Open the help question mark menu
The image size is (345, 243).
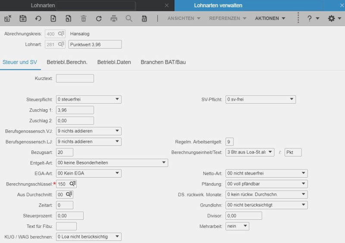tap(313, 18)
